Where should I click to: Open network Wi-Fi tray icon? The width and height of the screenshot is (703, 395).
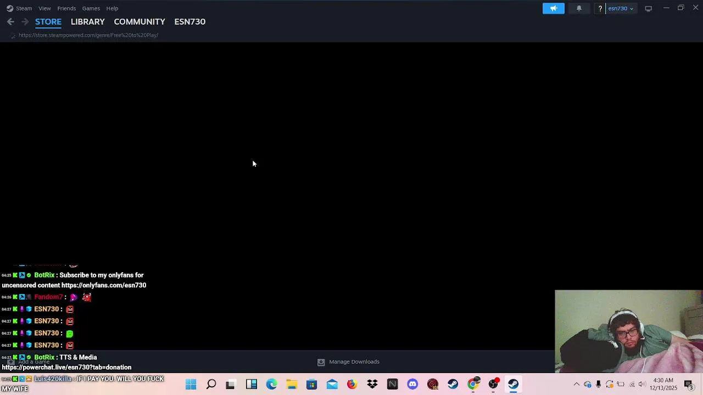632,385
